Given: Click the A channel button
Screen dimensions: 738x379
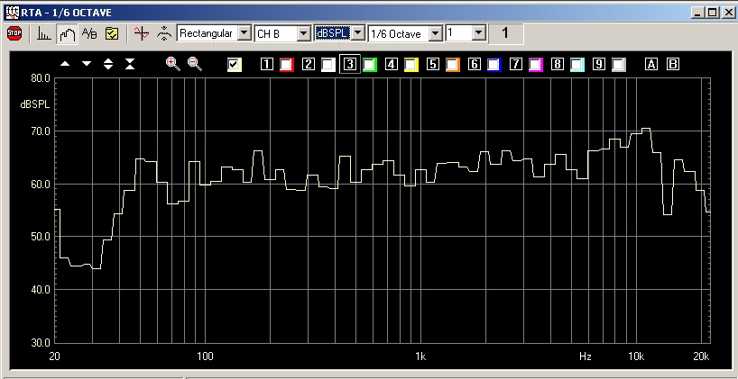Looking at the screenshot, I should click(x=651, y=64).
